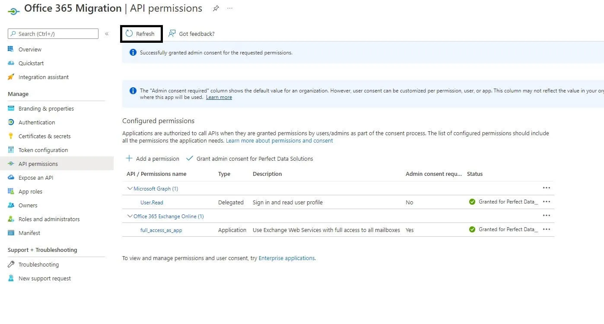Open the full_access_as_app permission link
The height and width of the screenshot is (324, 604).
click(161, 230)
